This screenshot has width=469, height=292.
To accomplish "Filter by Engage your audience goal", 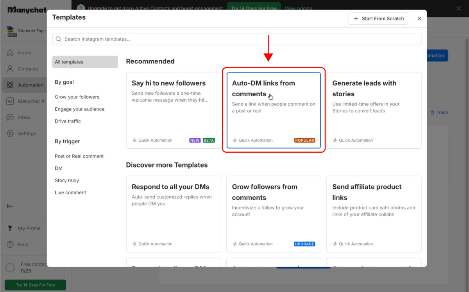I will [80, 109].
